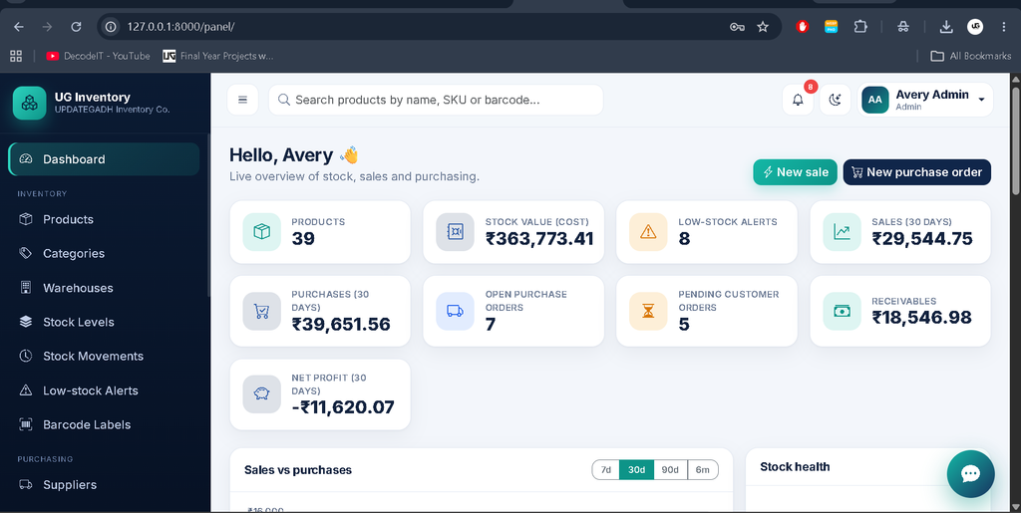Click the red extension icon in toolbar
1021x513 pixels.
pos(803,27)
